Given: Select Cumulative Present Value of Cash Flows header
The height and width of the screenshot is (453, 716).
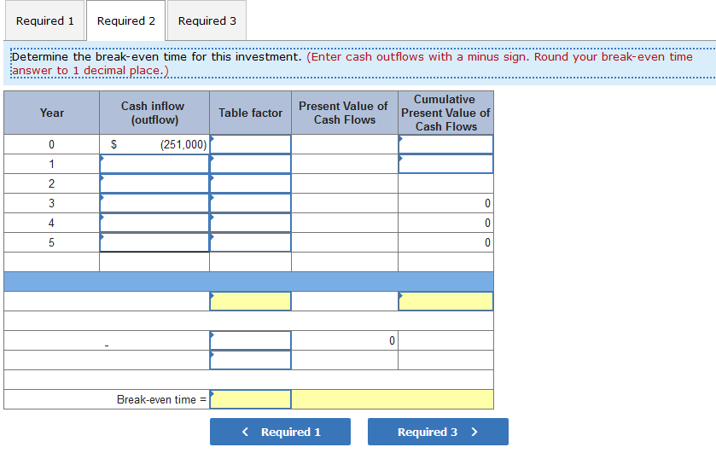Looking at the screenshot, I should click(445, 113).
